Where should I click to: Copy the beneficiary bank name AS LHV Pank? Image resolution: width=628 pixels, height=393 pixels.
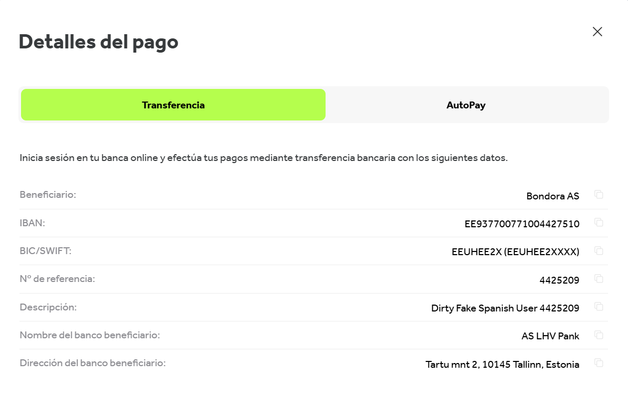(x=599, y=335)
